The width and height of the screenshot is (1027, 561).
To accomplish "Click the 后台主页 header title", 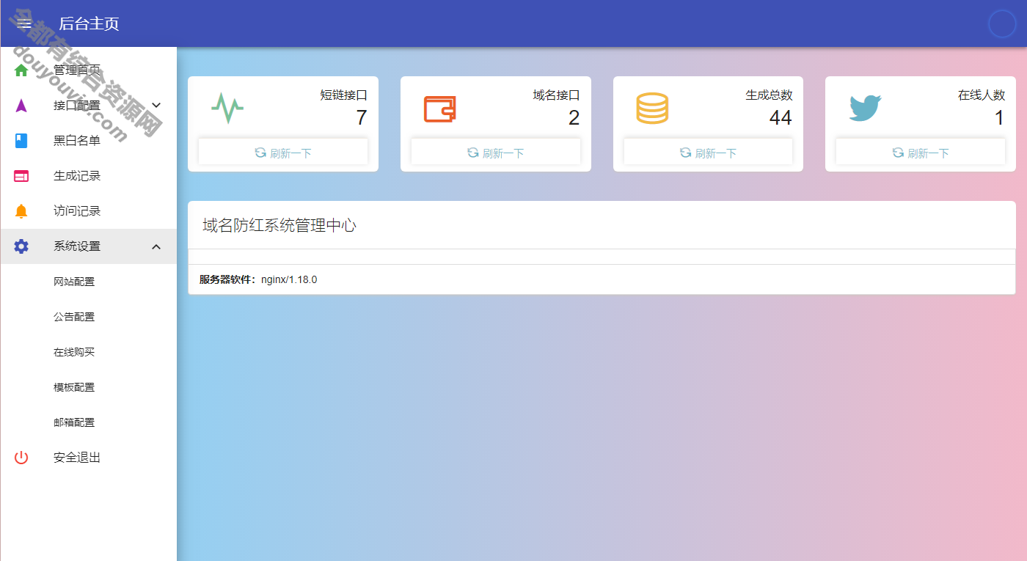I will coord(89,23).
